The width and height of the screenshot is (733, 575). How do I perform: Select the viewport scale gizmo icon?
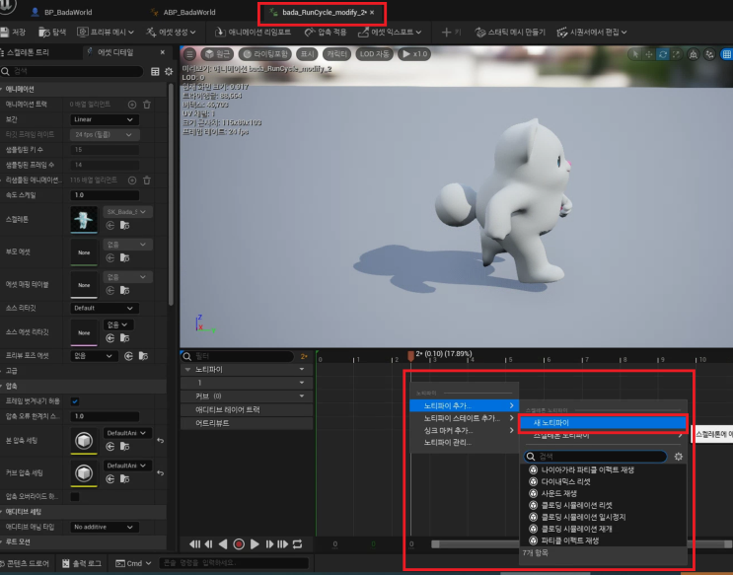click(x=676, y=54)
